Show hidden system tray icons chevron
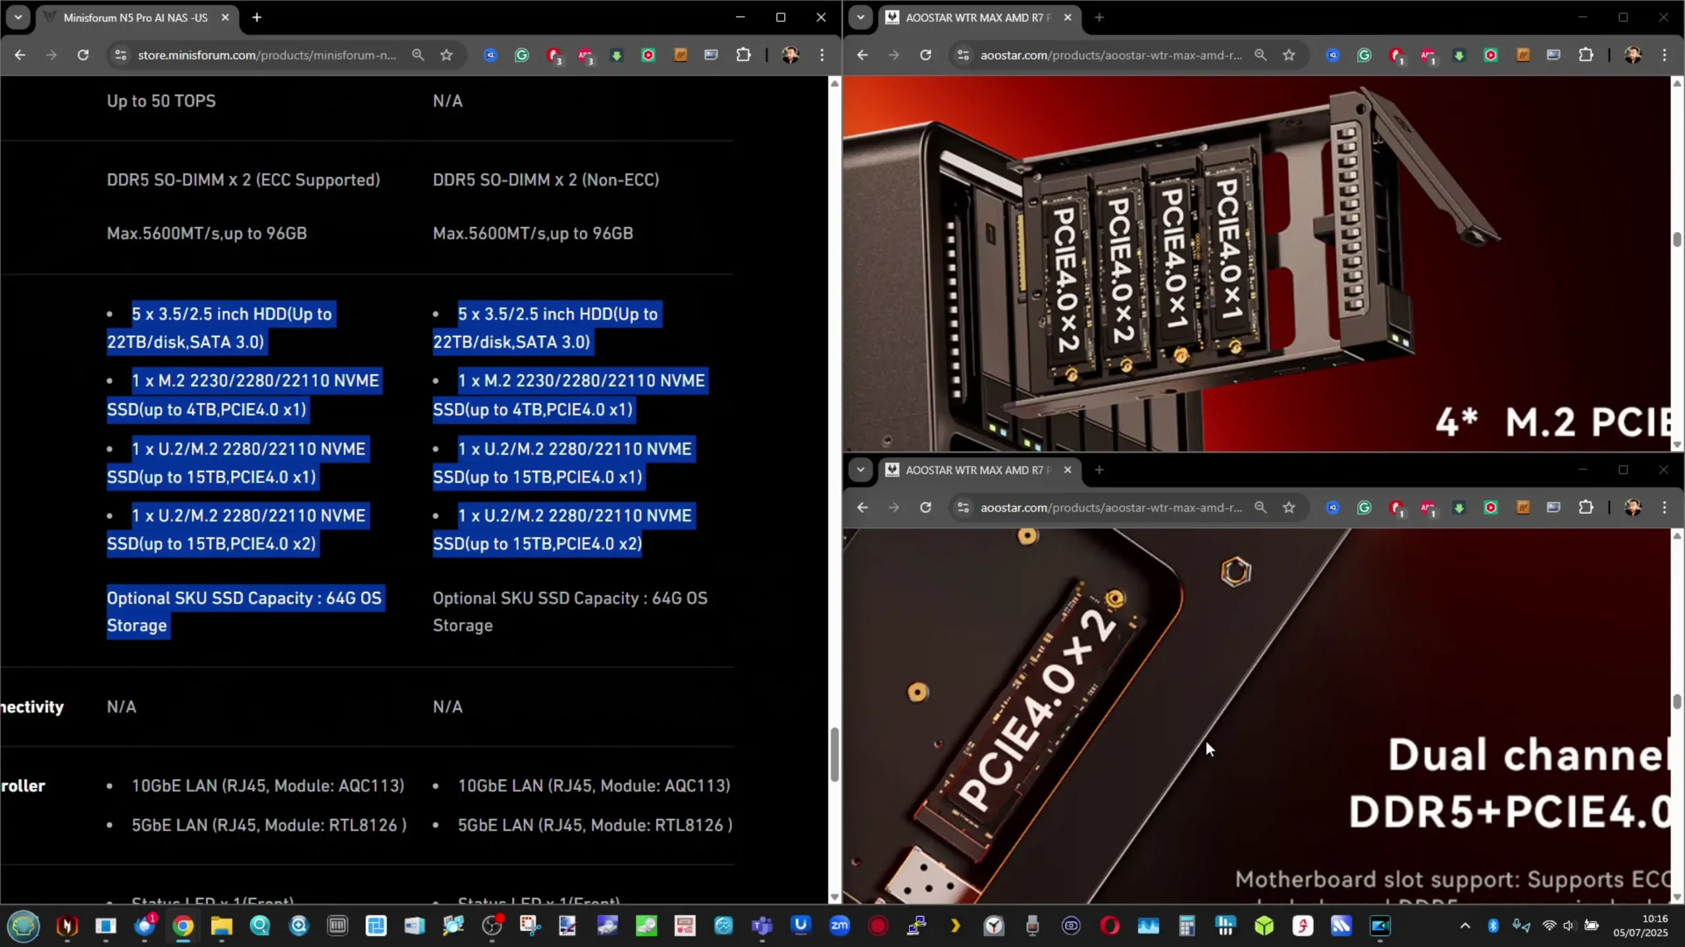Viewport: 1685px width, 947px height. pos(1465,926)
